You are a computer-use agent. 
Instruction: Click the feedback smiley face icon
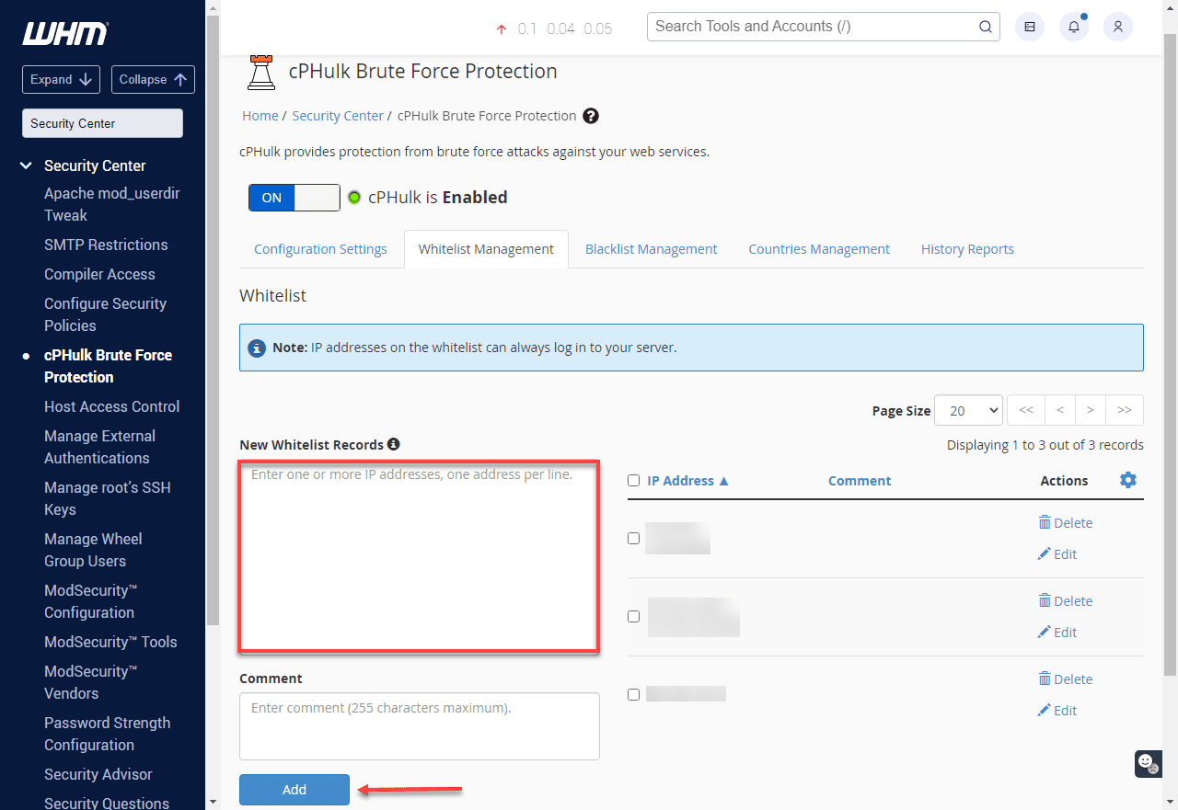coord(1147,762)
